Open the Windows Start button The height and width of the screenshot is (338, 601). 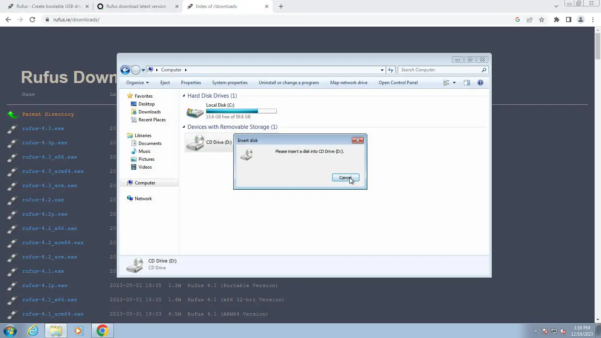click(10, 331)
